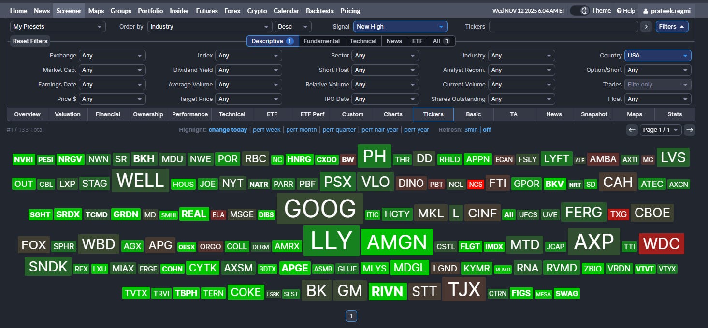The width and height of the screenshot is (708, 328).
Task: Open the Crypto menu item
Action: pyautogui.click(x=257, y=11)
